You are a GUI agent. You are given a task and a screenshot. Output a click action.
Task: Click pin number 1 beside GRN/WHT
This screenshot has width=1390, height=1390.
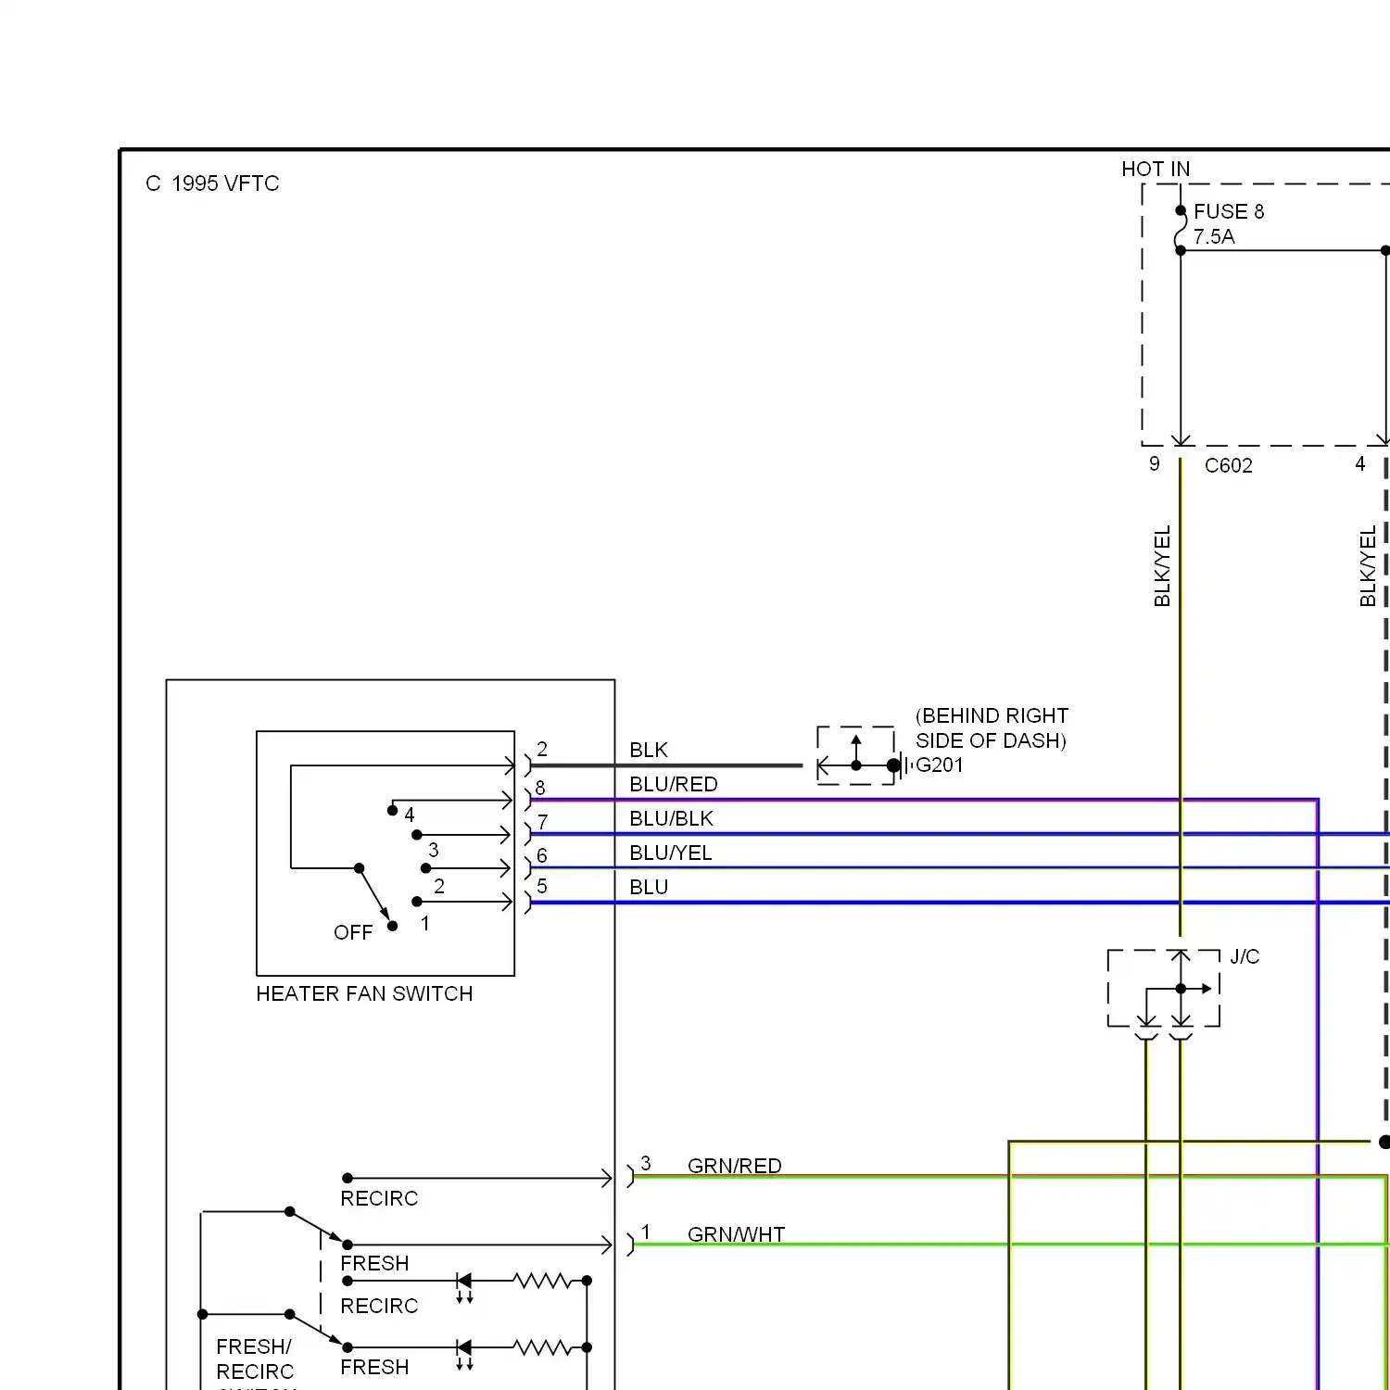tap(646, 1232)
